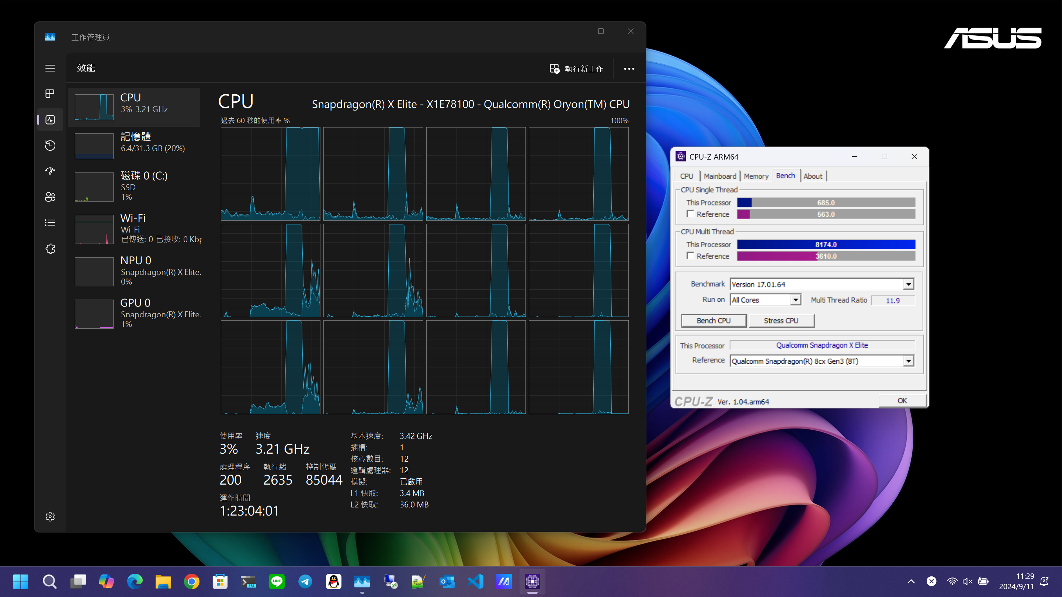Screen dimensions: 1062x597
Task: Click the three-dot more options button
Action: click(629, 69)
